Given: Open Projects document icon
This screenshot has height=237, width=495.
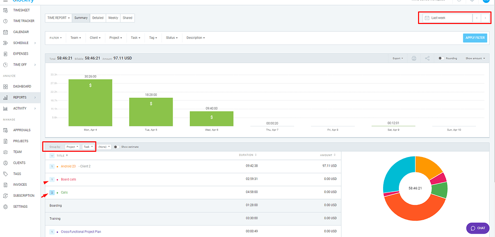Looking at the screenshot, I should pos(5,141).
